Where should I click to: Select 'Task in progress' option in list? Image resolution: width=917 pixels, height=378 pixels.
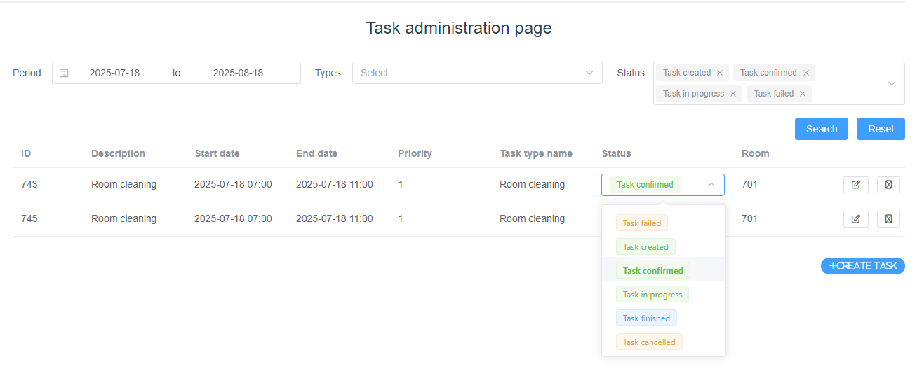tap(652, 295)
